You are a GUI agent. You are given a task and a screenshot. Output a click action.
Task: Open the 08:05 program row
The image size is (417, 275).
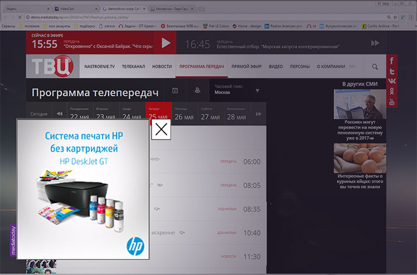point(208,186)
